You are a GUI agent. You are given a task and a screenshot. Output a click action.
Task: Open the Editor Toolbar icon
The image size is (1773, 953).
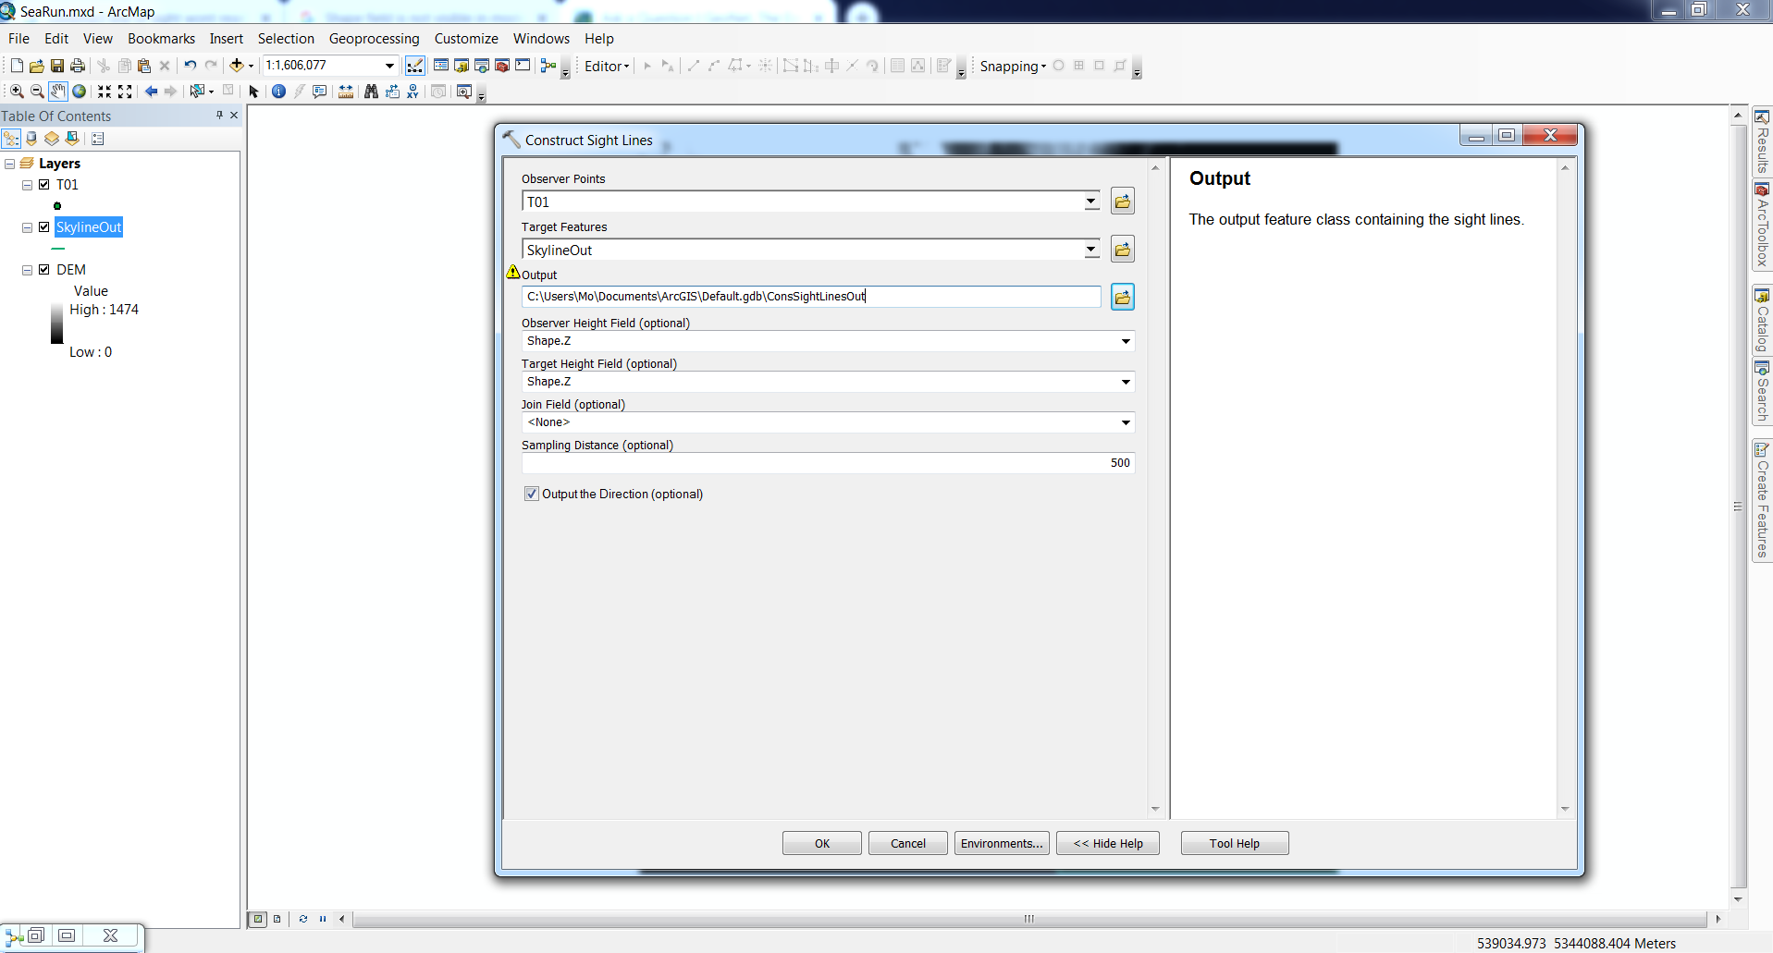click(415, 66)
